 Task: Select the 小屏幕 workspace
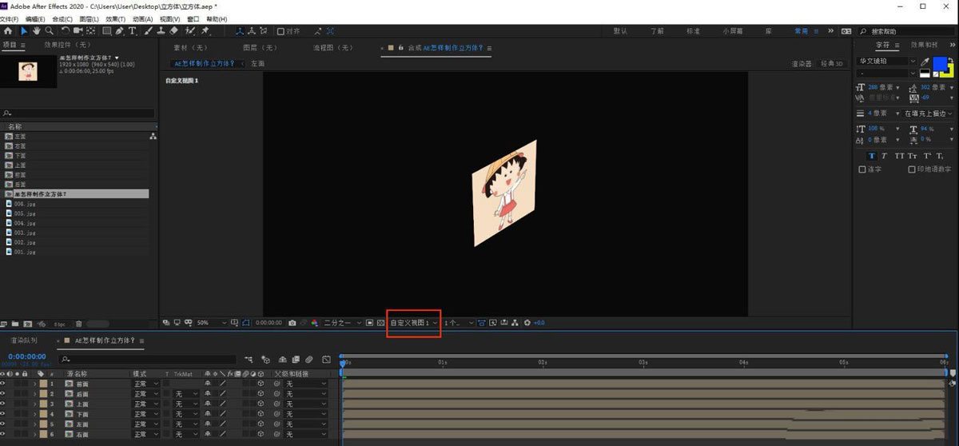click(x=732, y=31)
